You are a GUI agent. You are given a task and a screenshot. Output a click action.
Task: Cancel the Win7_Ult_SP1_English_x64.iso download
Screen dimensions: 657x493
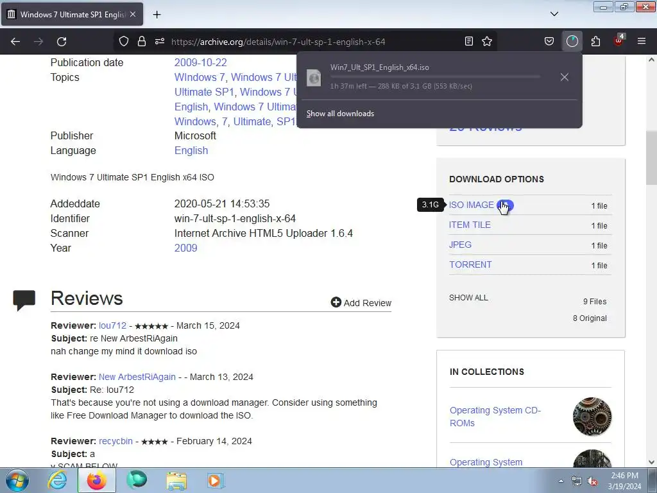(565, 77)
